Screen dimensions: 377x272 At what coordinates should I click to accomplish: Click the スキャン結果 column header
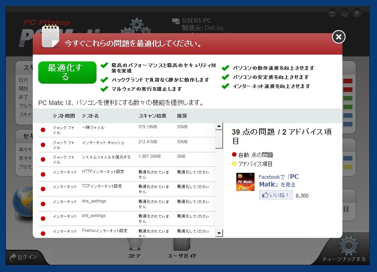point(153,116)
